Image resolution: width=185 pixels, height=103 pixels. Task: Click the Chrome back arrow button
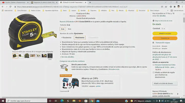pos(3,7)
